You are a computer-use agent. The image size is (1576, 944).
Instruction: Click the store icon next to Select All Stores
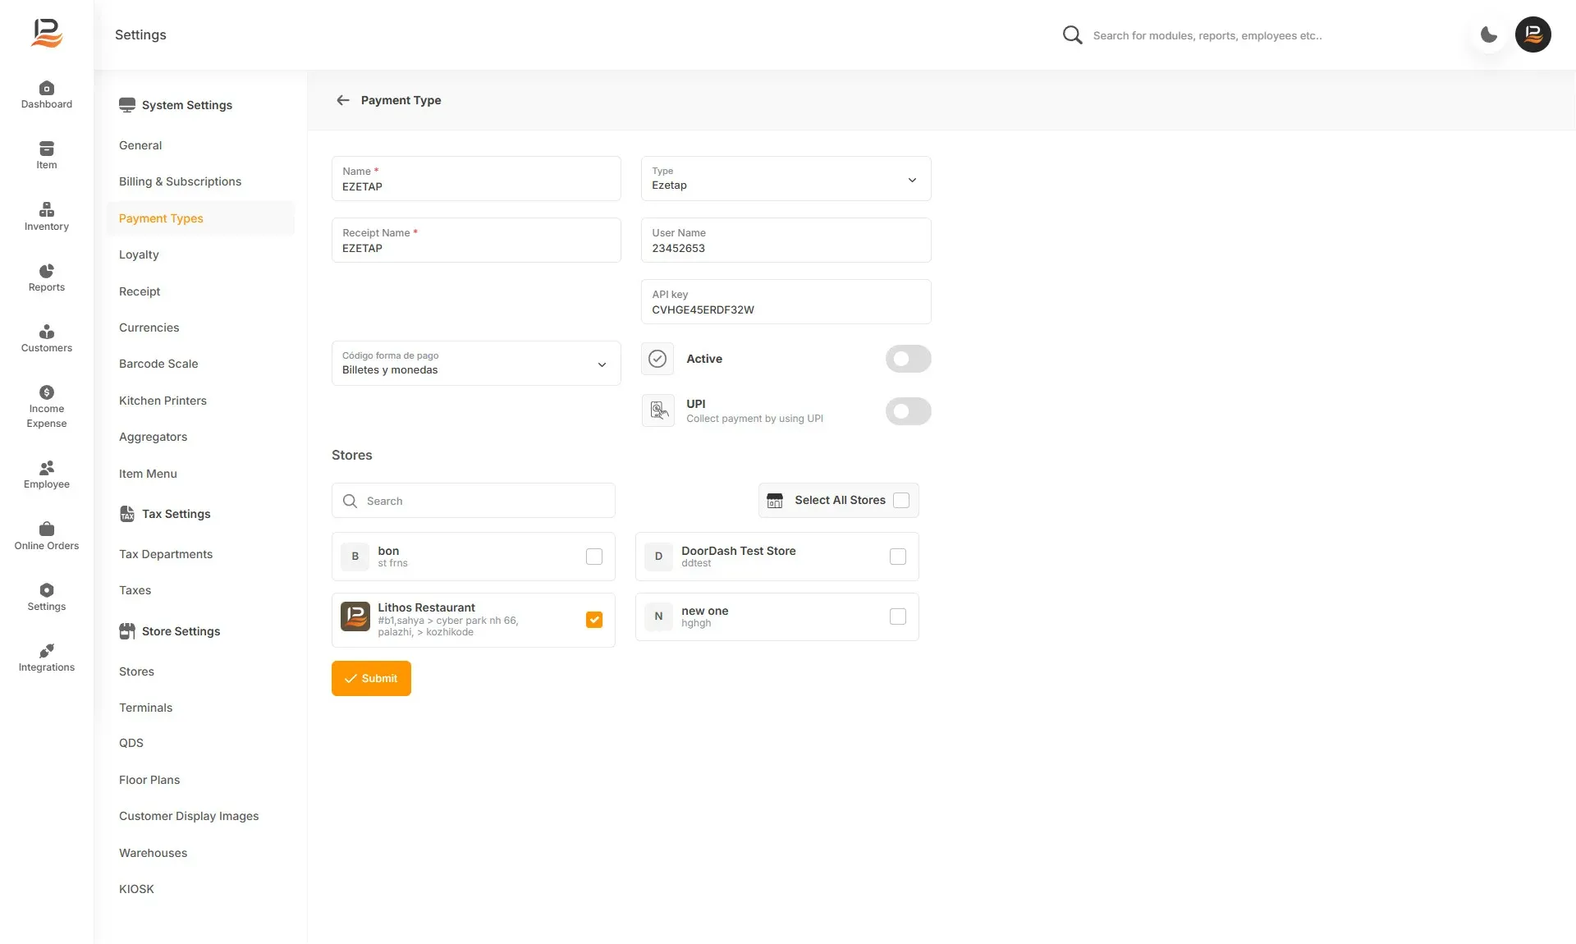coord(775,500)
